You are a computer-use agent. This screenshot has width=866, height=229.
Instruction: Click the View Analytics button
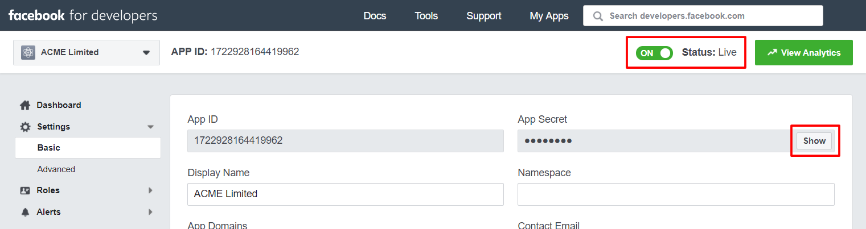(803, 52)
